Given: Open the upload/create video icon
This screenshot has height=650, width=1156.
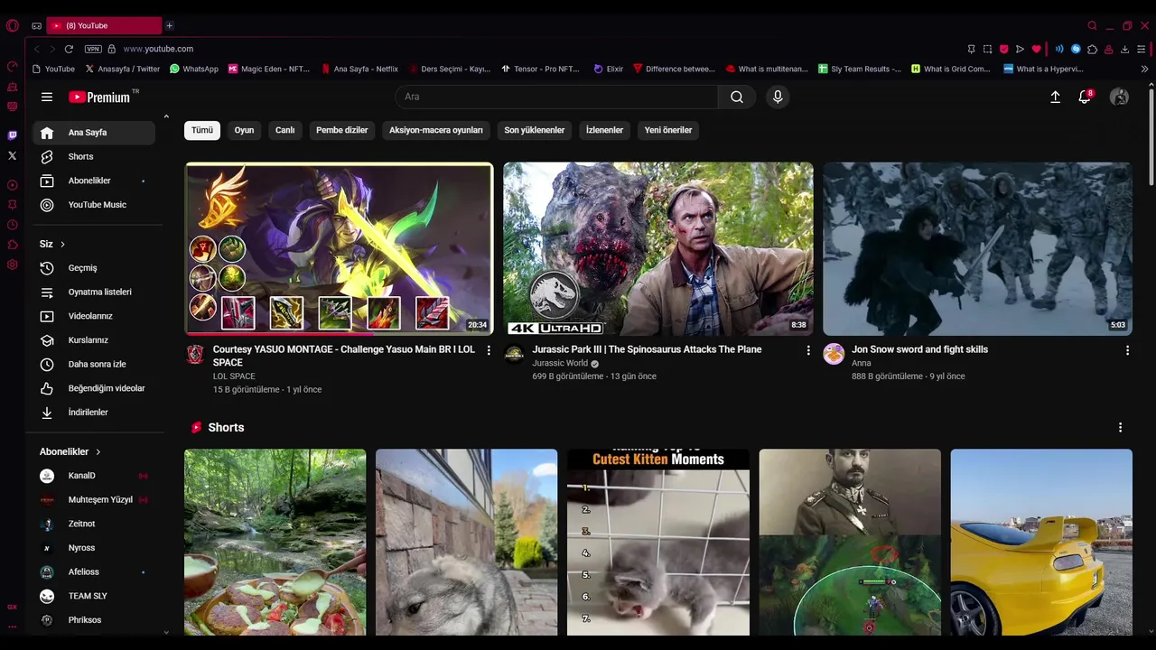Looking at the screenshot, I should 1055,97.
